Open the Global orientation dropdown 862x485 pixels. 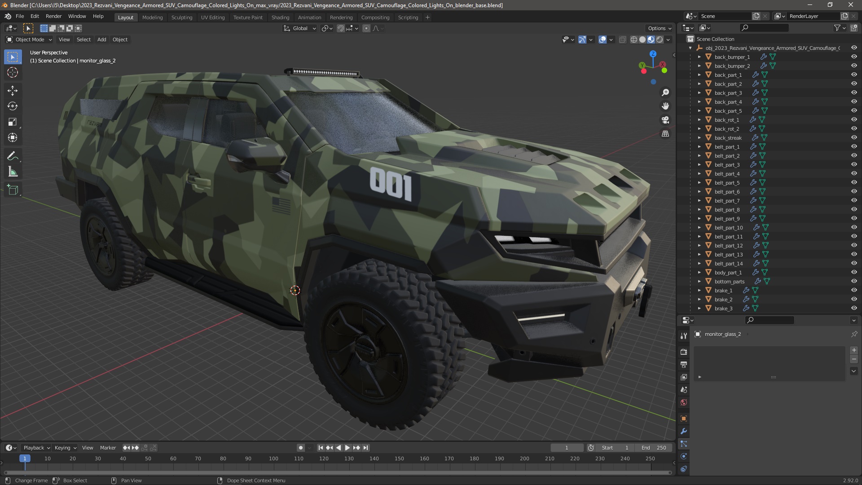[x=300, y=28]
